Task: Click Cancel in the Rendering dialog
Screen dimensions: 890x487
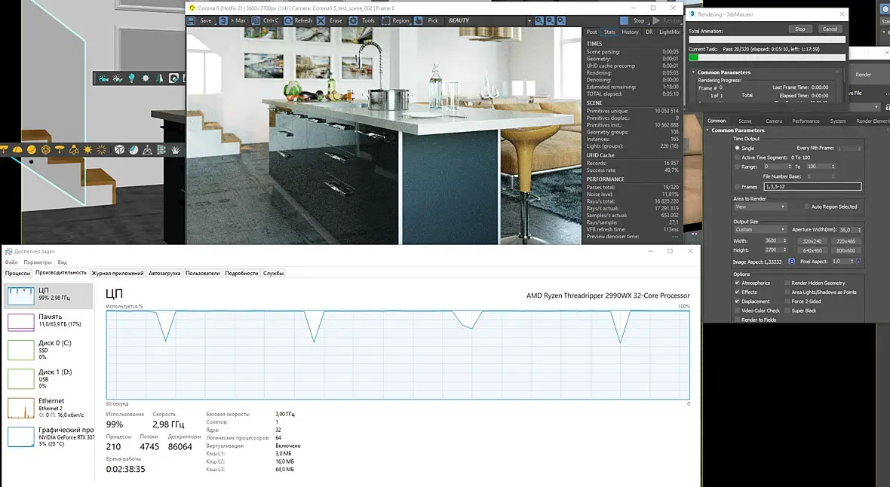Action: tap(830, 29)
